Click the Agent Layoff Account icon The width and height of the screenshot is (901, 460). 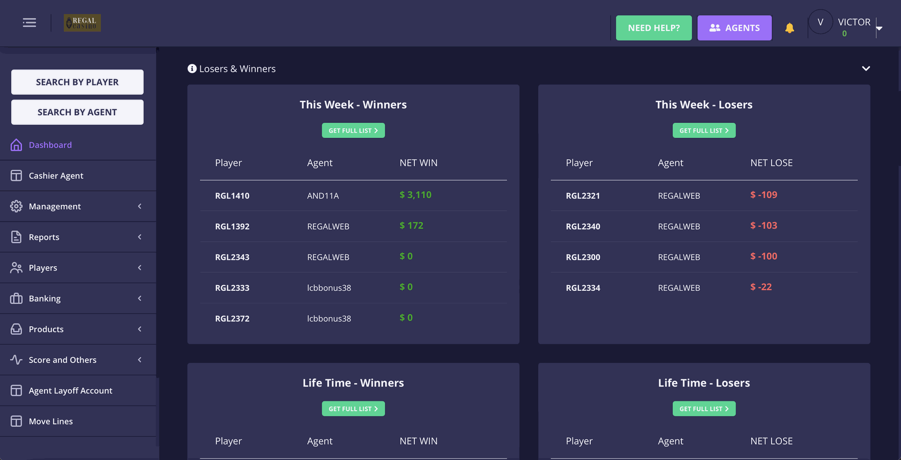click(16, 391)
